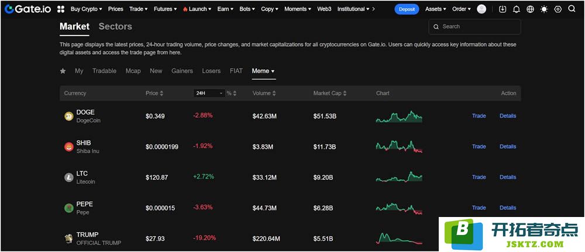Select the FIAT filter tab
The image size is (585, 252).
tap(236, 71)
